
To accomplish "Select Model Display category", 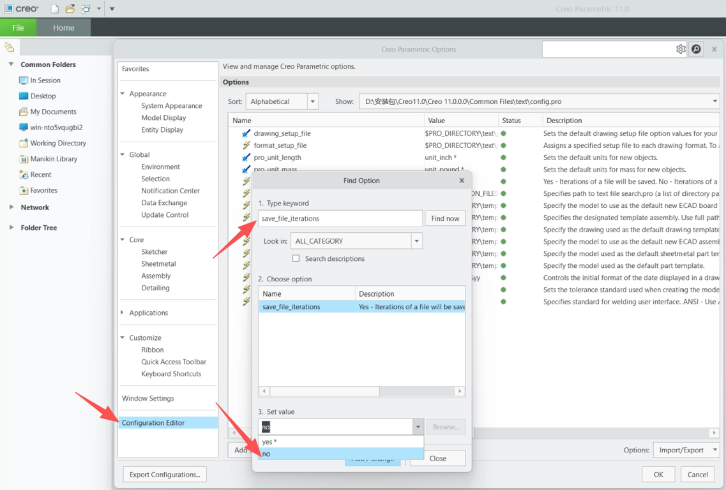I will coord(163,117).
